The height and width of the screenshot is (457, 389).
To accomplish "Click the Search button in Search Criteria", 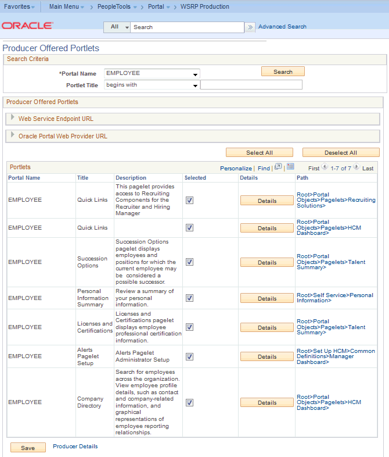I will point(283,72).
